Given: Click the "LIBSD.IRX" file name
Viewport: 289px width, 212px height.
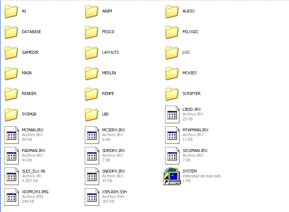Looking at the screenshot, I should [x=192, y=109].
